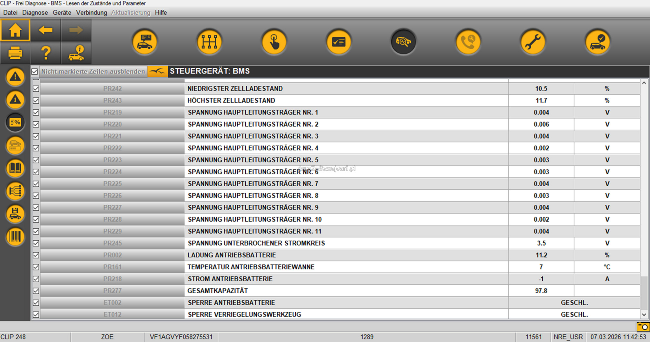Click the scrollbar down arrow
Screen dimensions: 650x342
coord(644,315)
